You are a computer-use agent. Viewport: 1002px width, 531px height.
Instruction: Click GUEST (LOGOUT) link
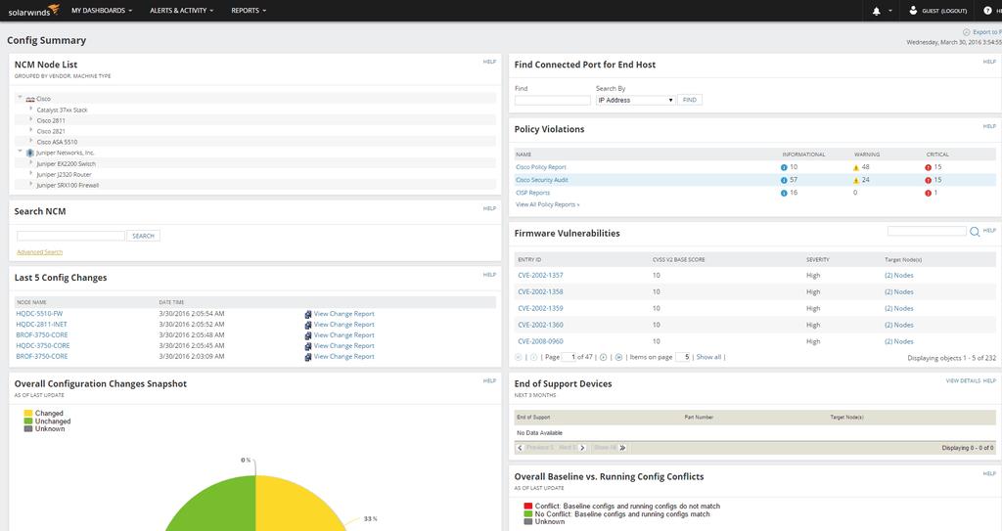(944, 11)
